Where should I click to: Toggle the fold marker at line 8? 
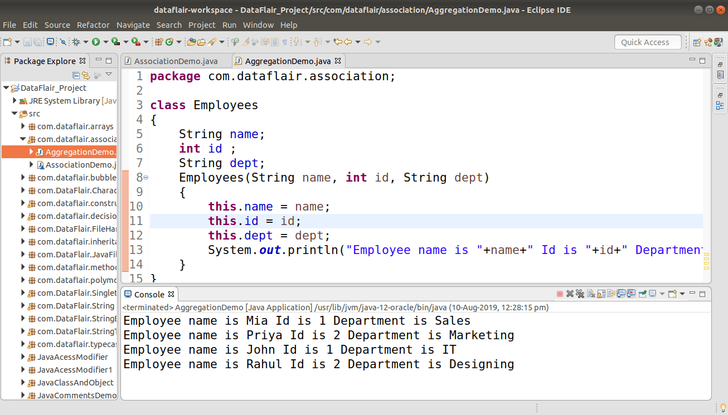(x=145, y=178)
